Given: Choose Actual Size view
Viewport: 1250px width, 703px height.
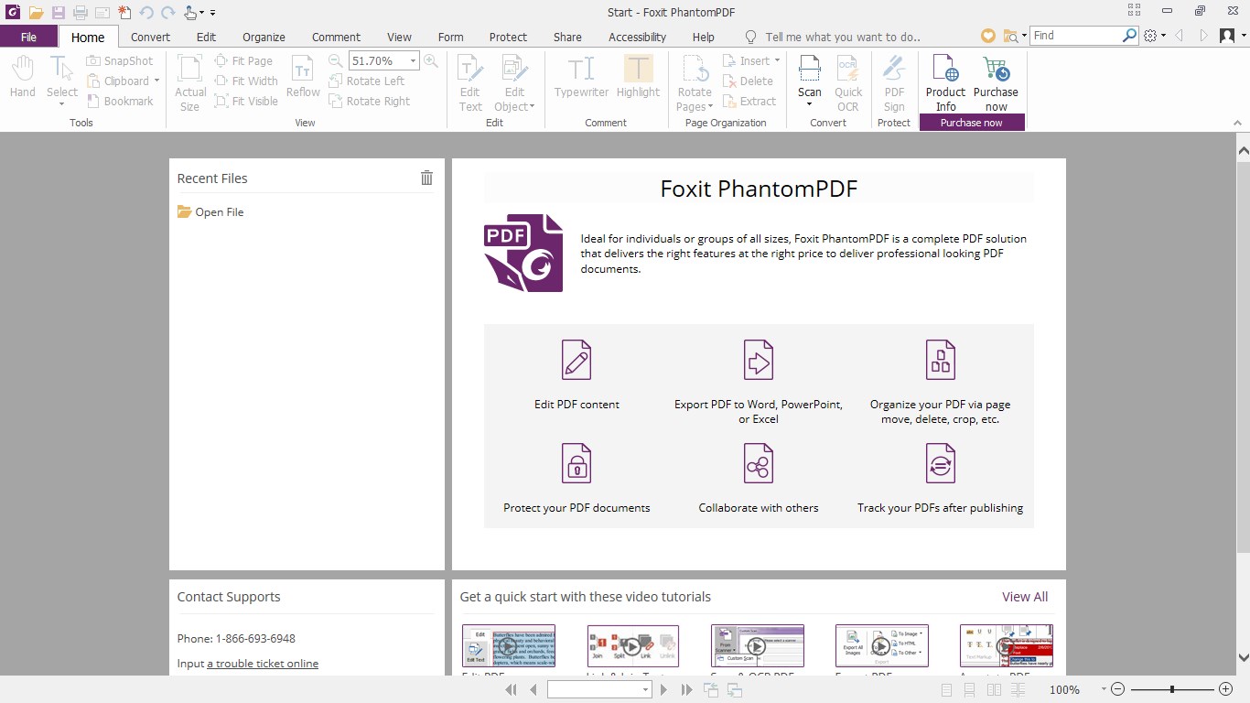Looking at the screenshot, I should 190,83.
